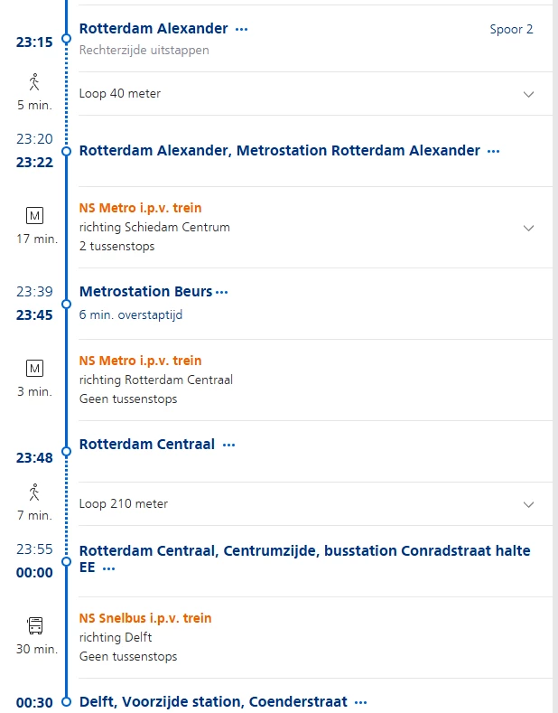Click the bus icon for the Delft leg
Viewport: 558px width, 713px height.
34,625
